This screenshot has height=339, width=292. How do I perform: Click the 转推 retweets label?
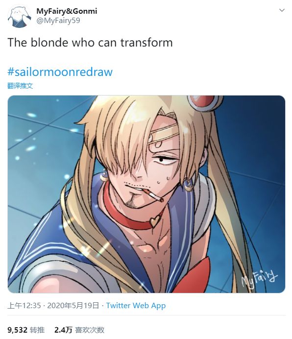[x=37, y=330]
